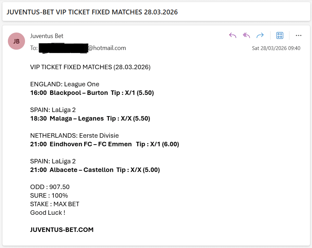Image resolution: width=312 pixels, height=248 pixels.
Task: Click the Blackpool – Burton match line
Action: tap(92, 93)
